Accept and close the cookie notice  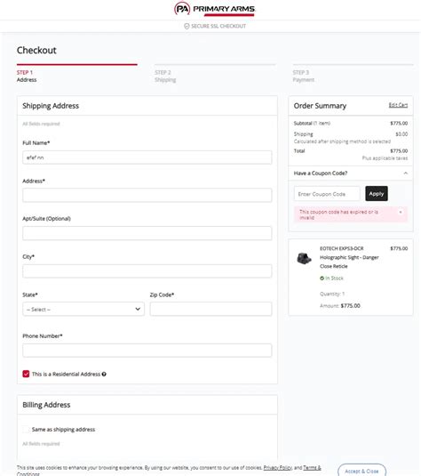click(361, 471)
